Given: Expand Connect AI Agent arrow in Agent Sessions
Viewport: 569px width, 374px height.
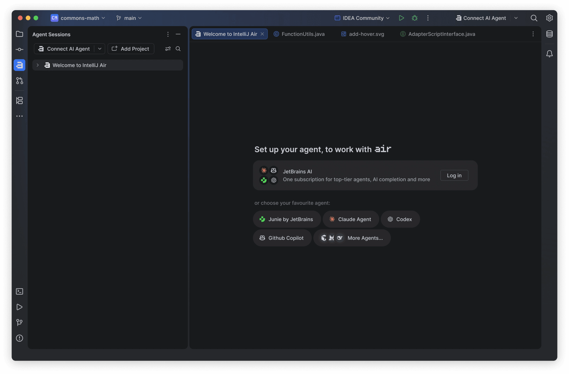Looking at the screenshot, I should [x=100, y=49].
